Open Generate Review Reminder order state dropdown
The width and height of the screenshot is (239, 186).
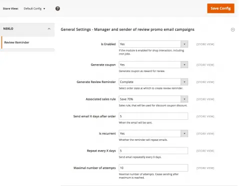(x=153, y=82)
